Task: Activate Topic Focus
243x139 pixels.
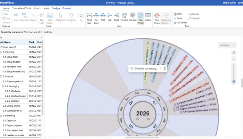Action: tap(157, 18)
